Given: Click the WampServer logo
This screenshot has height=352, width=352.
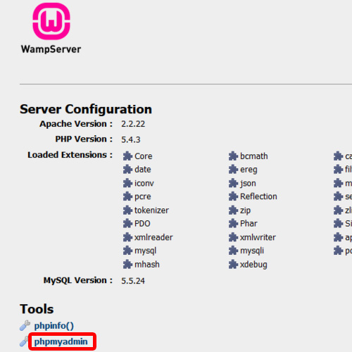Looking at the screenshot, I should 51,21.
